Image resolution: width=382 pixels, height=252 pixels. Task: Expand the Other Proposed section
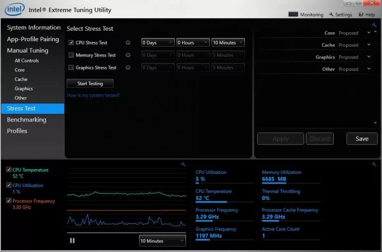369,69
